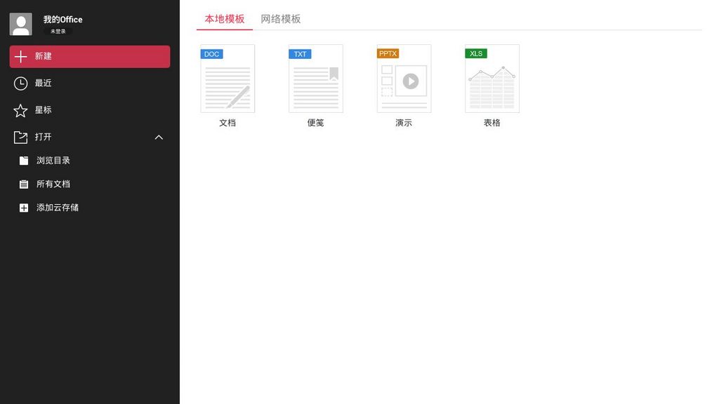The image size is (719, 404).
Task: Click the 我的Office account name
Action: (63, 20)
